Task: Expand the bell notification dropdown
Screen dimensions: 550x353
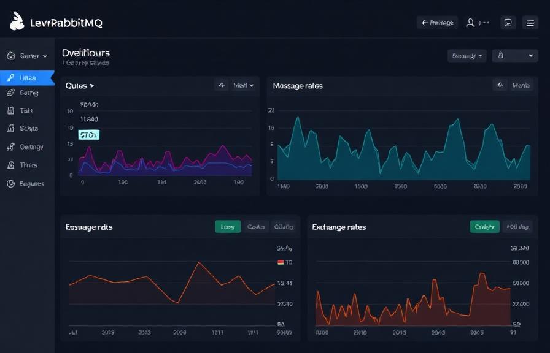Action: (514, 55)
